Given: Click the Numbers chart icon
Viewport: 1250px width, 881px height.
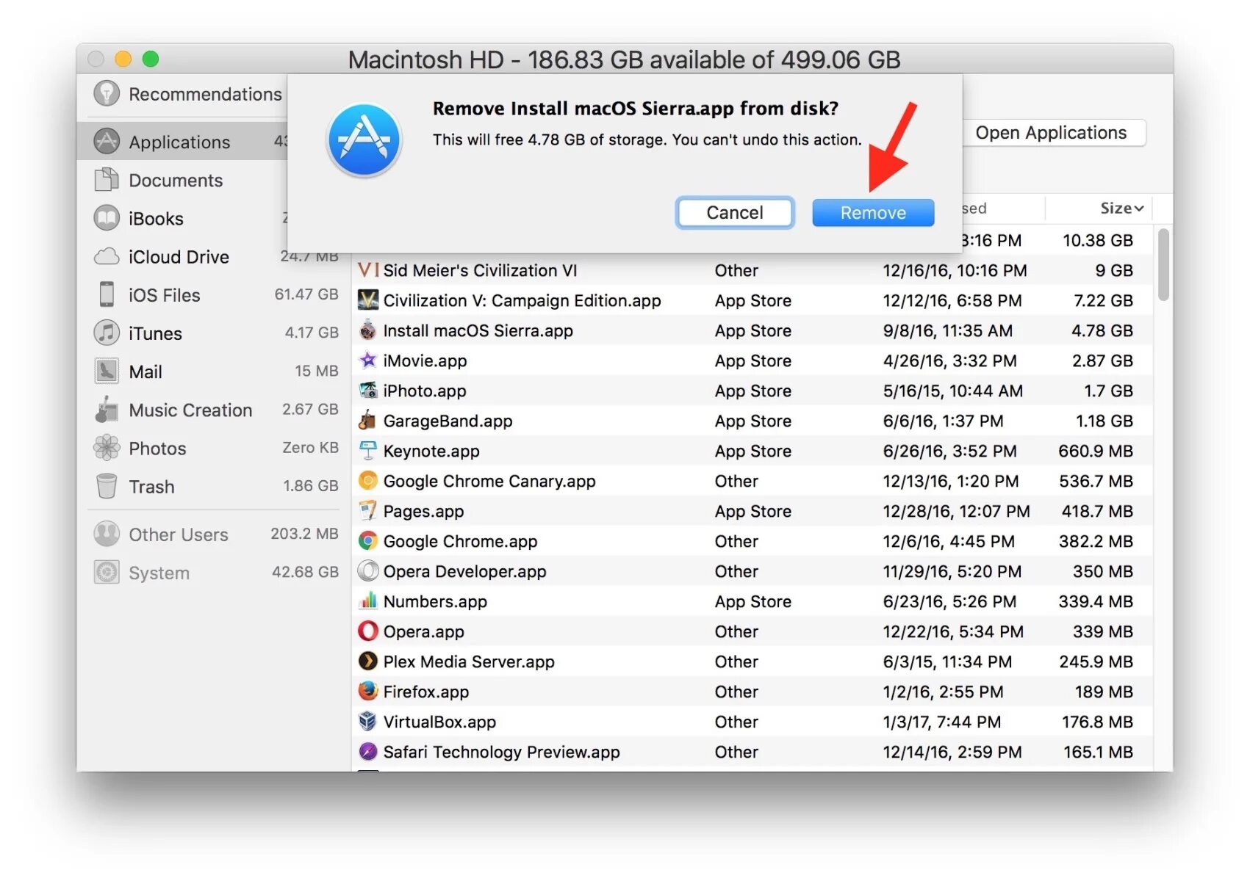Looking at the screenshot, I should pyautogui.click(x=368, y=601).
